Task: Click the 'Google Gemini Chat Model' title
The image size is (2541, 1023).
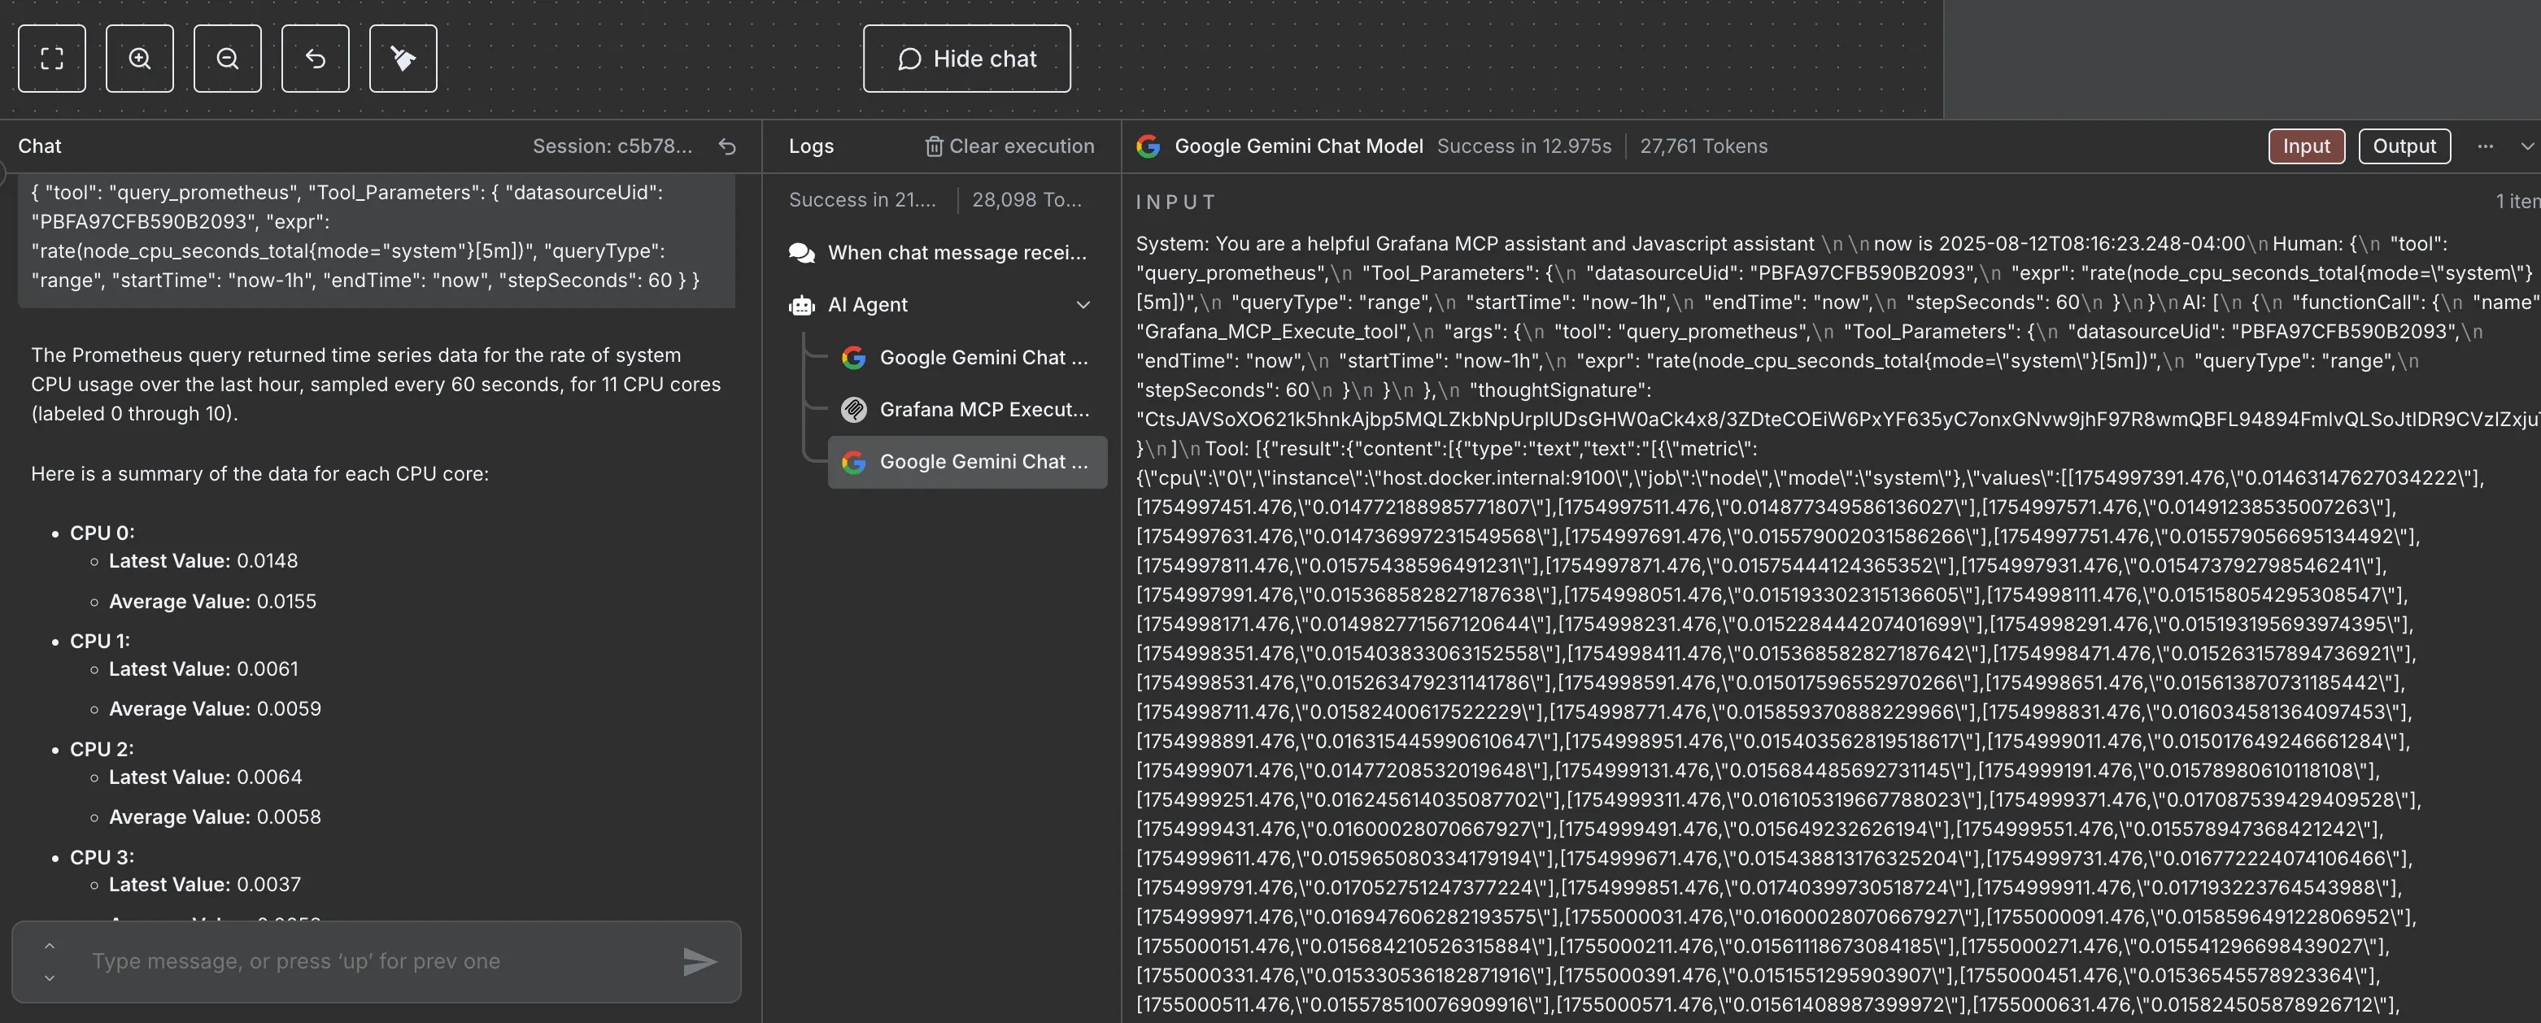Action: click(x=1299, y=147)
